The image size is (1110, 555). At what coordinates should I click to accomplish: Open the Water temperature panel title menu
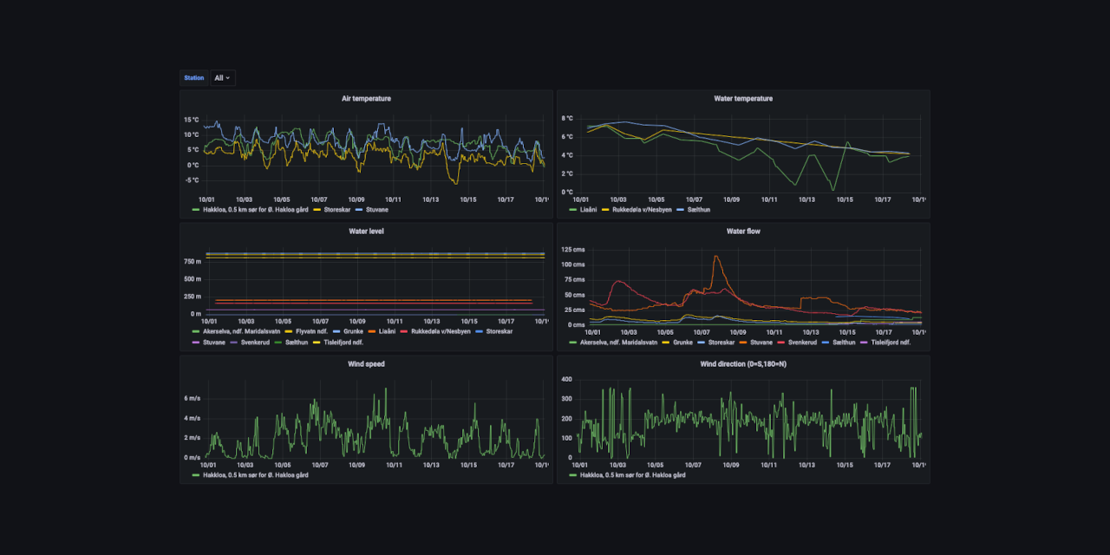[x=743, y=99]
